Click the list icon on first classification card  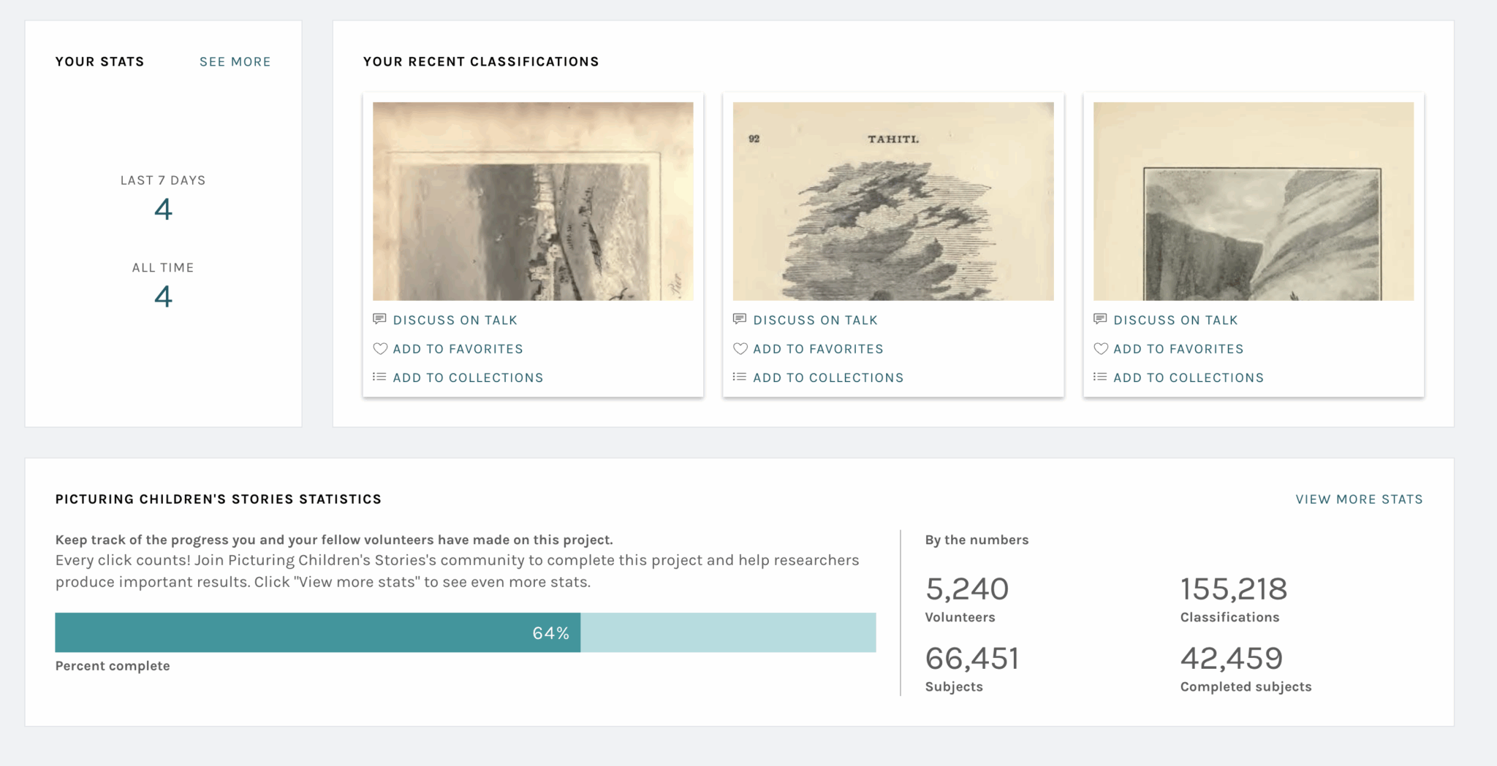pyautogui.click(x=379, y=377)
